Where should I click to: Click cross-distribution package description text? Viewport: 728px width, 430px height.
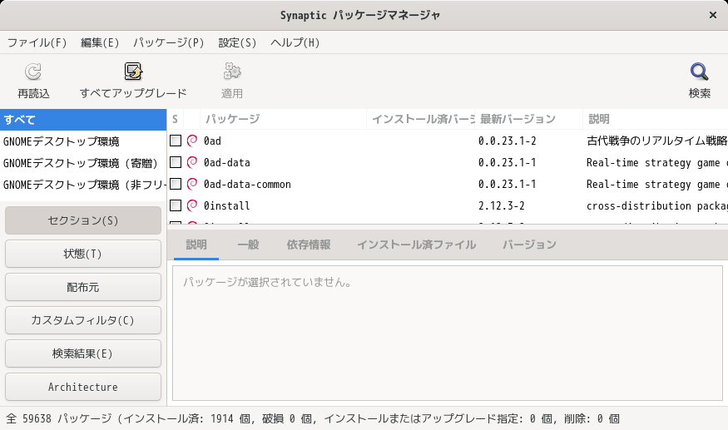tap(657, 205)
